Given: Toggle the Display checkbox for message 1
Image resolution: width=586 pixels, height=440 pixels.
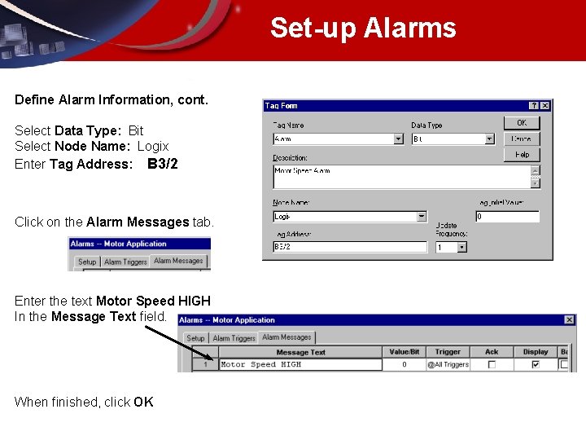Looking at the screenshot, I should (536, 364).
